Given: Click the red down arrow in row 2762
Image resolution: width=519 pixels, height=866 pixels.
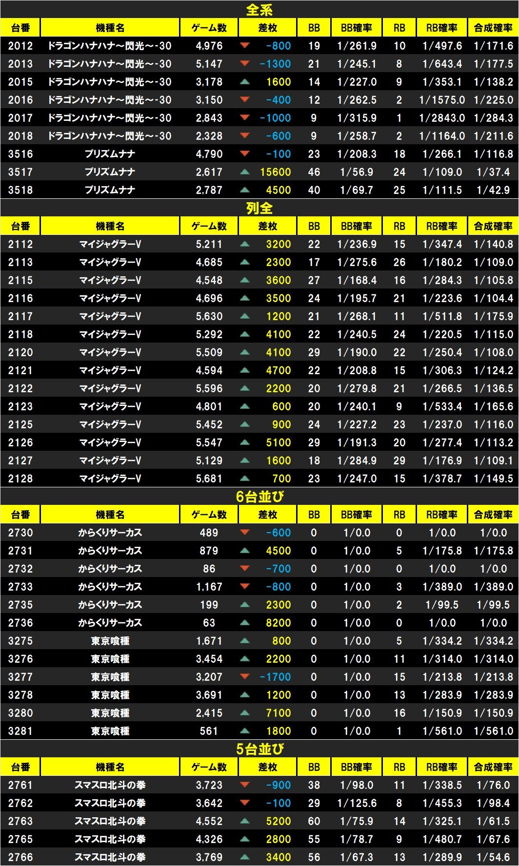Looking at the screenshot, I should tap(245, 803).
